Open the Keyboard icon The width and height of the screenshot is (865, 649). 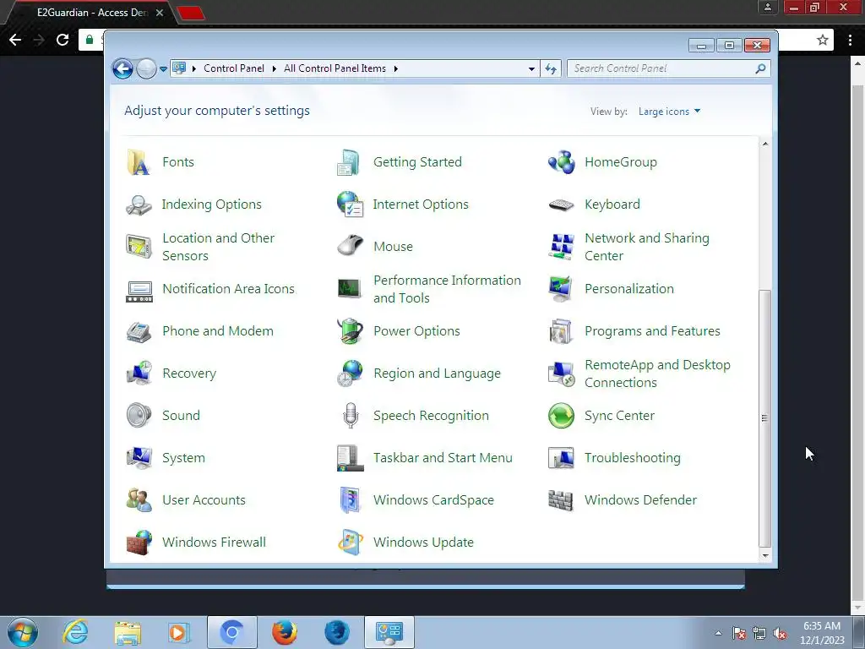[x=561, y=205]
